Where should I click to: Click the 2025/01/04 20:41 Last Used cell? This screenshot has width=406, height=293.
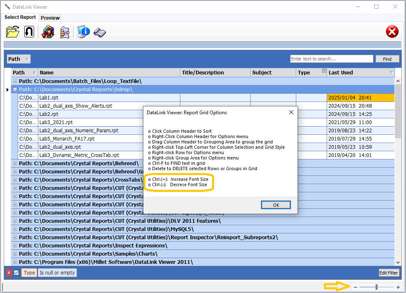pyautogui.click(x=361, y=98)
